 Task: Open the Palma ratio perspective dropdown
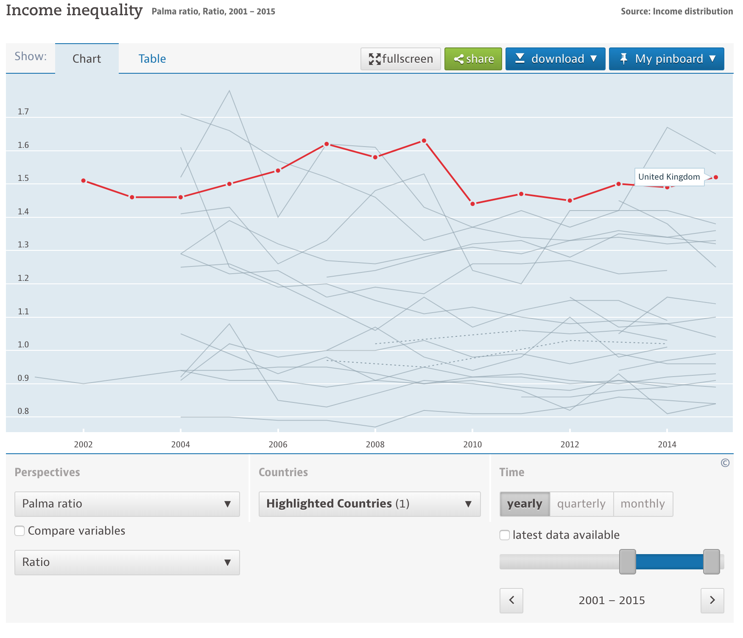127,504
